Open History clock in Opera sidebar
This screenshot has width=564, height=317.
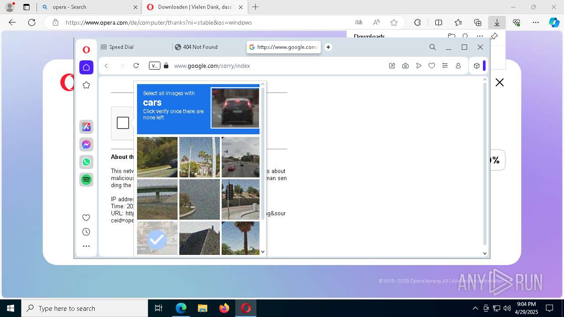click(86, 232)
